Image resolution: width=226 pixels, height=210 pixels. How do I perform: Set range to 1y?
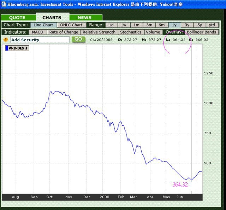click(x=174, y=25)
